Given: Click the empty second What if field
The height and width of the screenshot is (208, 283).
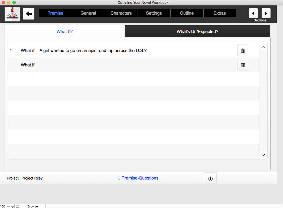Looking at the screenshot, I should (137, 65).
